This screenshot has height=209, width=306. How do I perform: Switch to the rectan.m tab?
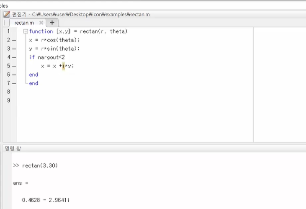click(24, 23)
